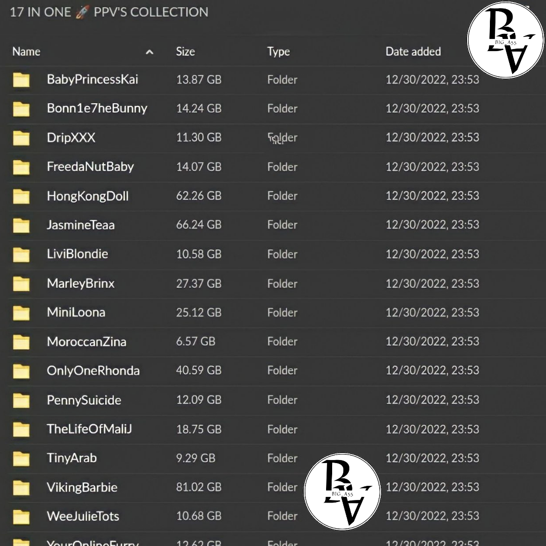Click the folder icon beside BabyPrincessKai
This screenshot has height=546, width=546.
pos(21,80)
